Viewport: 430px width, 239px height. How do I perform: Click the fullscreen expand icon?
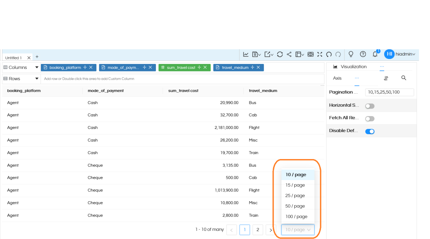pos(320,54)
